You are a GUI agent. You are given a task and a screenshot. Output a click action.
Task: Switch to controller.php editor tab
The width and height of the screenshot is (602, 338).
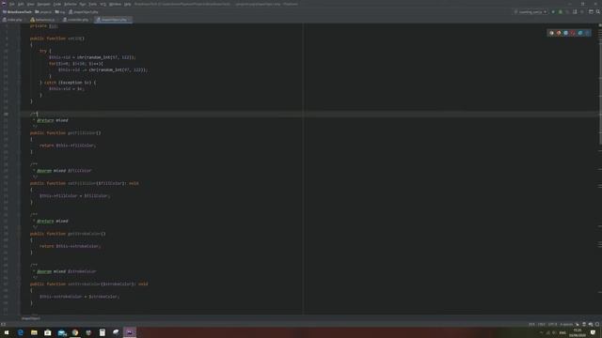(76, 20)
